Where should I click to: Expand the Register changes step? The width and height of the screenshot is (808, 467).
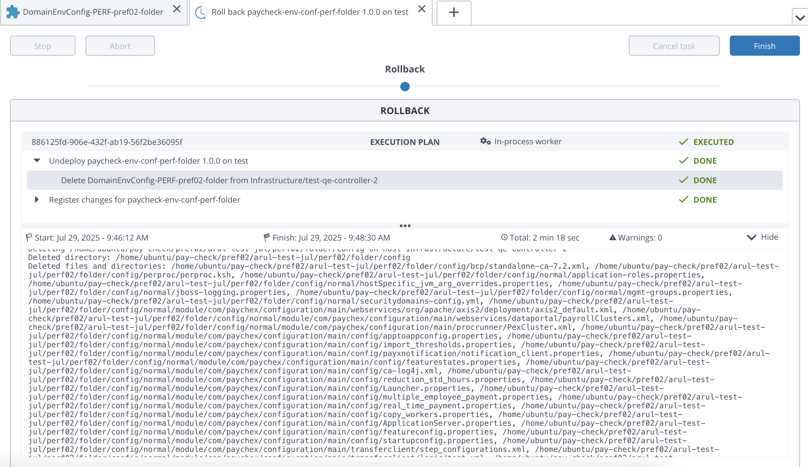(x=37, y=200)
